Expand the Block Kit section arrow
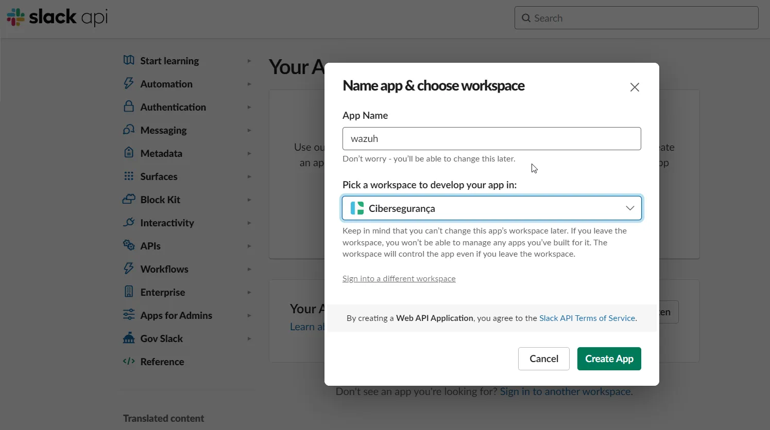The height and width of the screenshot is (430, 770). pyautogui.click(x=249, y=200)
